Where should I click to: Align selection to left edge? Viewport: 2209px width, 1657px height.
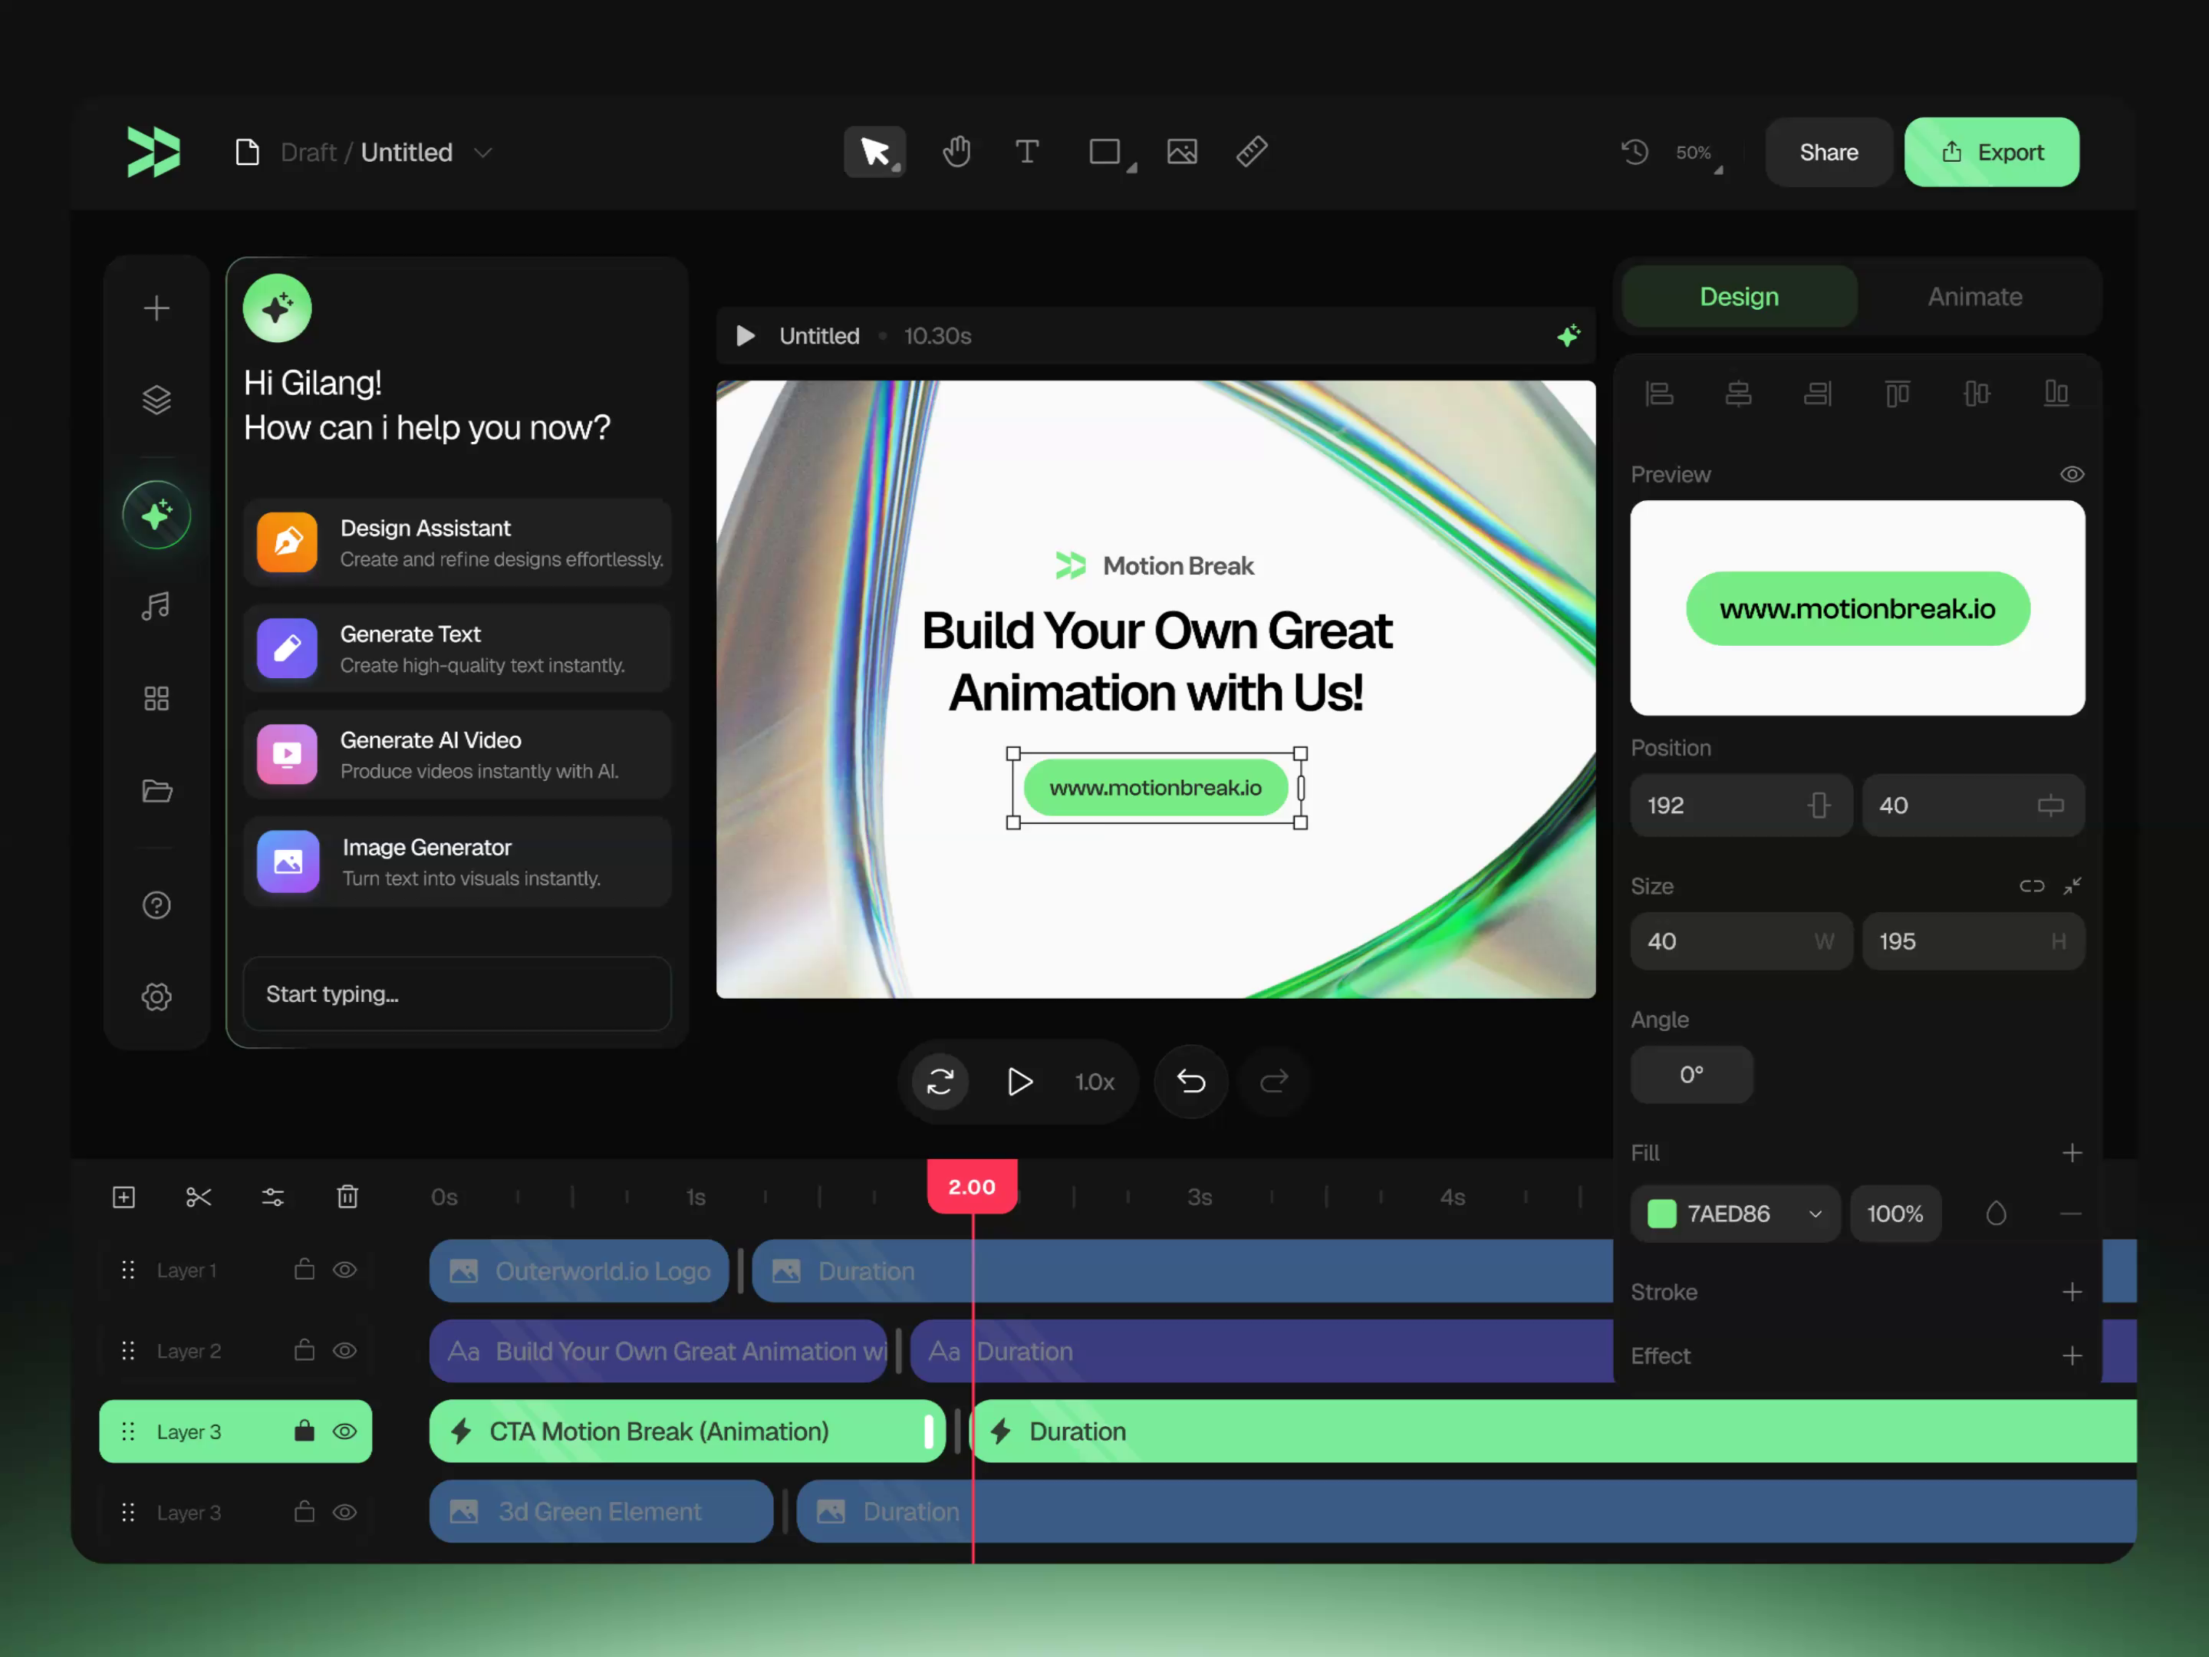[1660, 394]
